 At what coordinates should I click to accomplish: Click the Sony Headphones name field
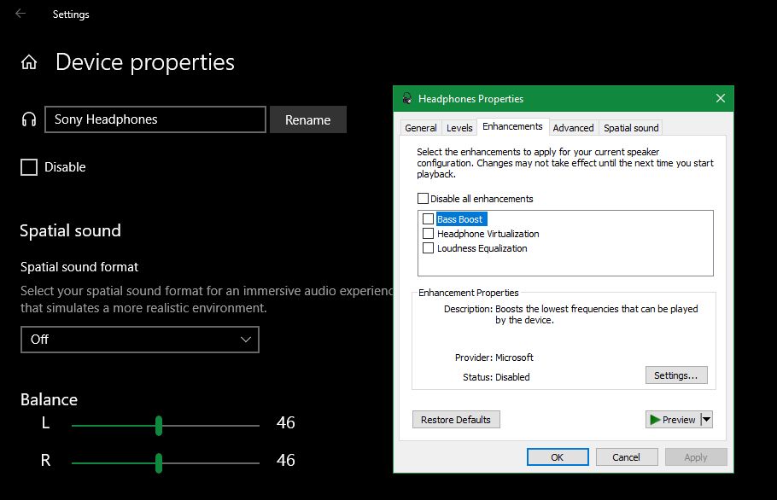155,119
